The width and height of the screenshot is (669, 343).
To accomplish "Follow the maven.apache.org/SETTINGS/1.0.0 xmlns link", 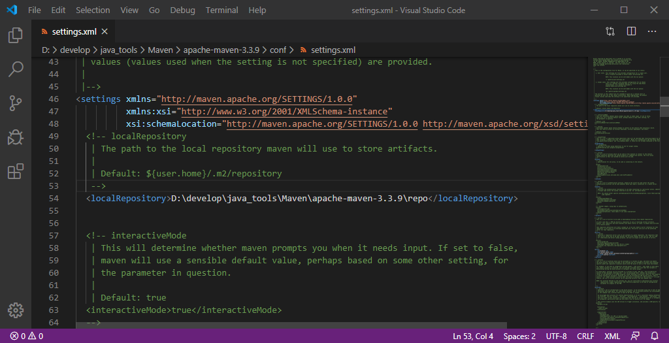I will click(x=257, y=99).
